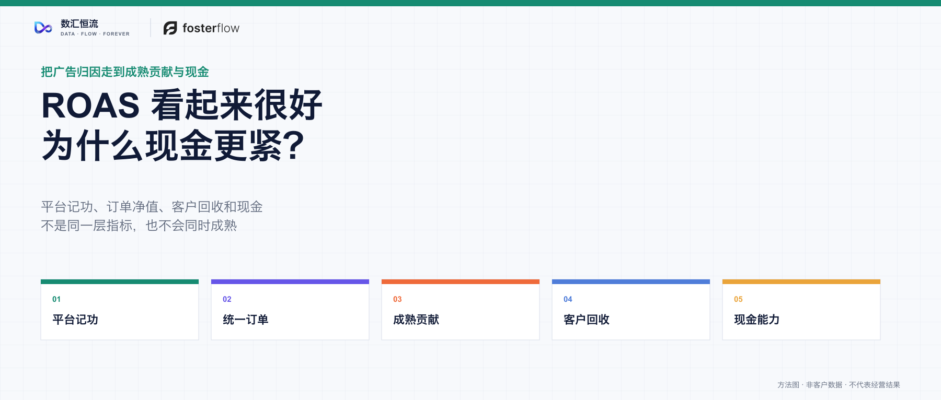The width and height of the screenshot is (941, 400).
Task: Click the purple bar above 统一订单
Action: point(290,281)
